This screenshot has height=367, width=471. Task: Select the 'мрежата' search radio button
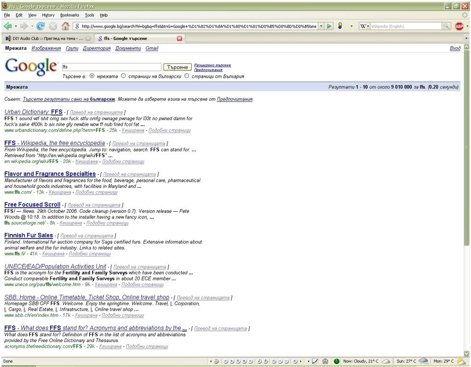[x=92, y=76]
